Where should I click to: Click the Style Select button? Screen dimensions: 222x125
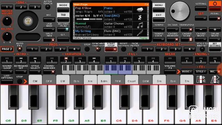pyautogui.click(x=35, y=72)
